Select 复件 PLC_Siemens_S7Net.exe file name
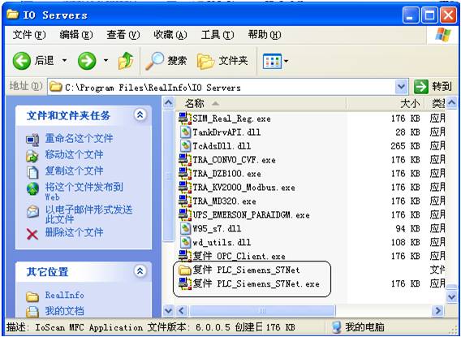This screenshot has height=337, width=461. click(x=256, y=283)
